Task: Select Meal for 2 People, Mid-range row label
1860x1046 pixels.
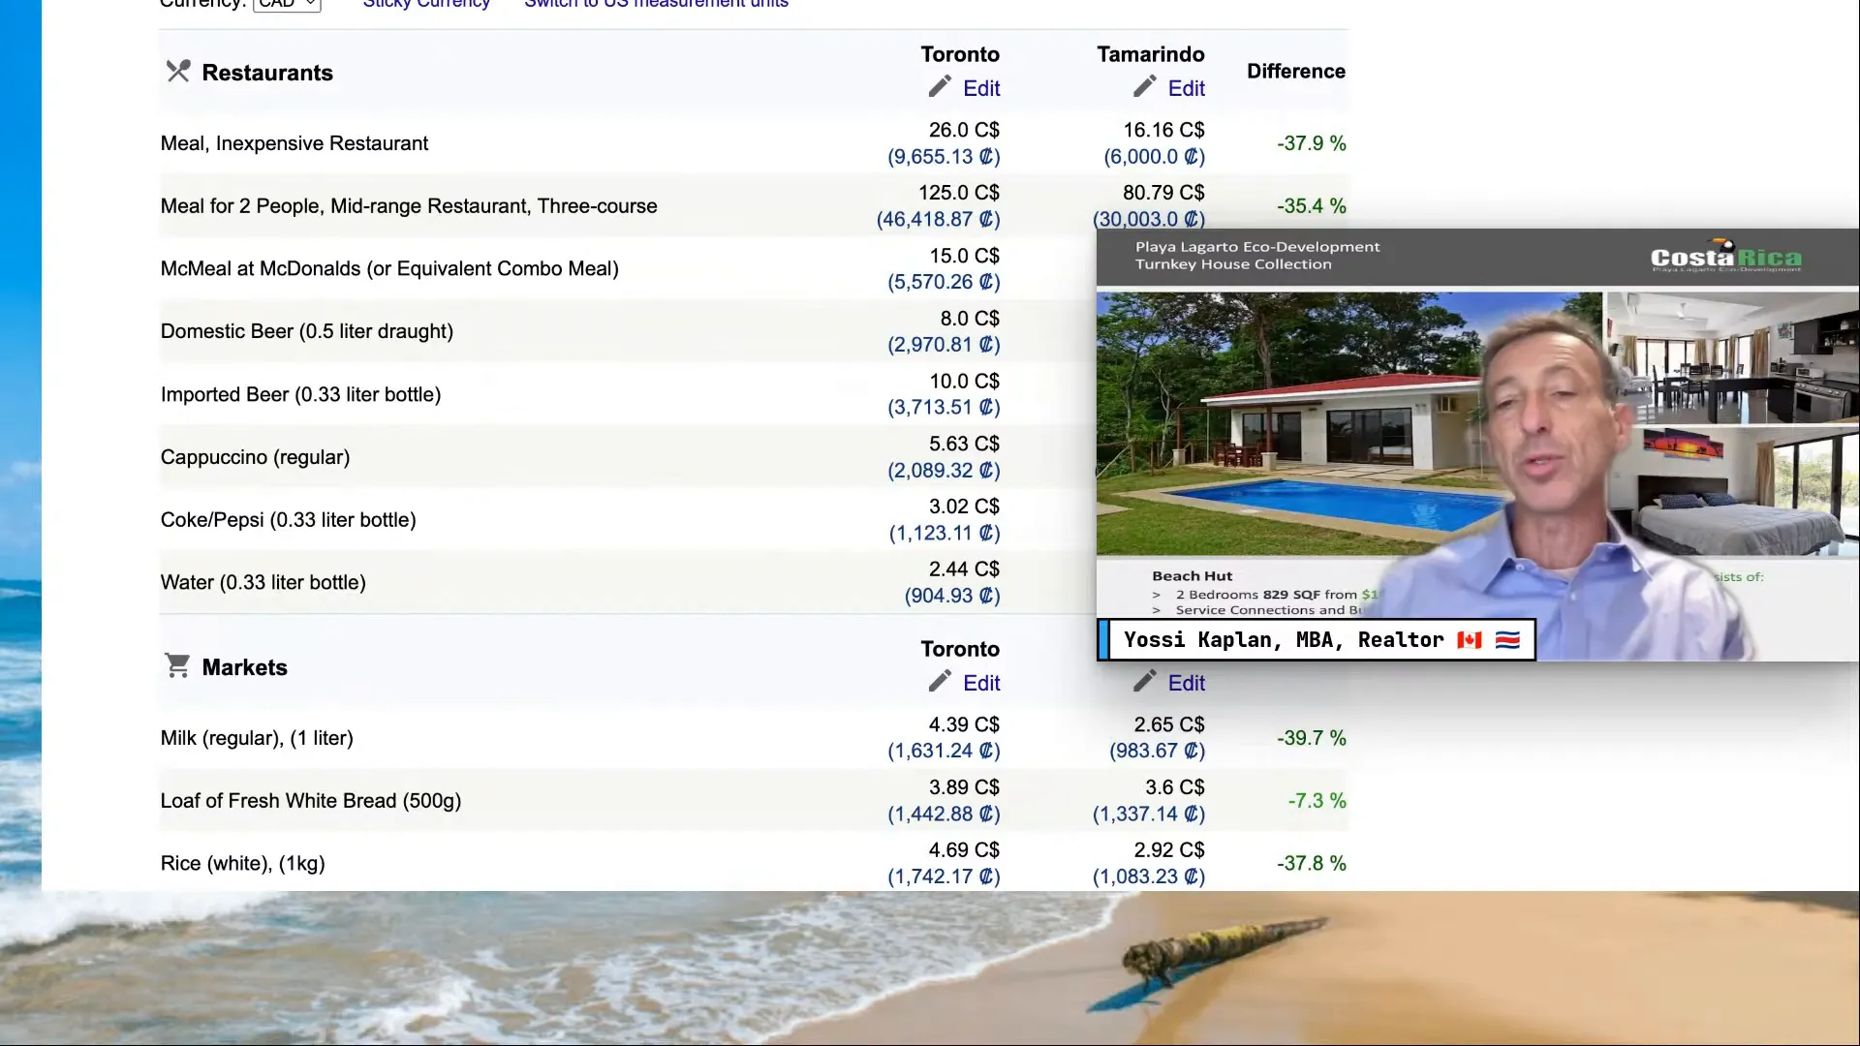Action: coord(409,206)
